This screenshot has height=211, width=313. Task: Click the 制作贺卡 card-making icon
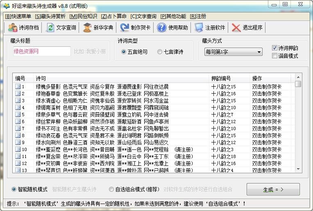pyautogui.click(x=125, y=28)
